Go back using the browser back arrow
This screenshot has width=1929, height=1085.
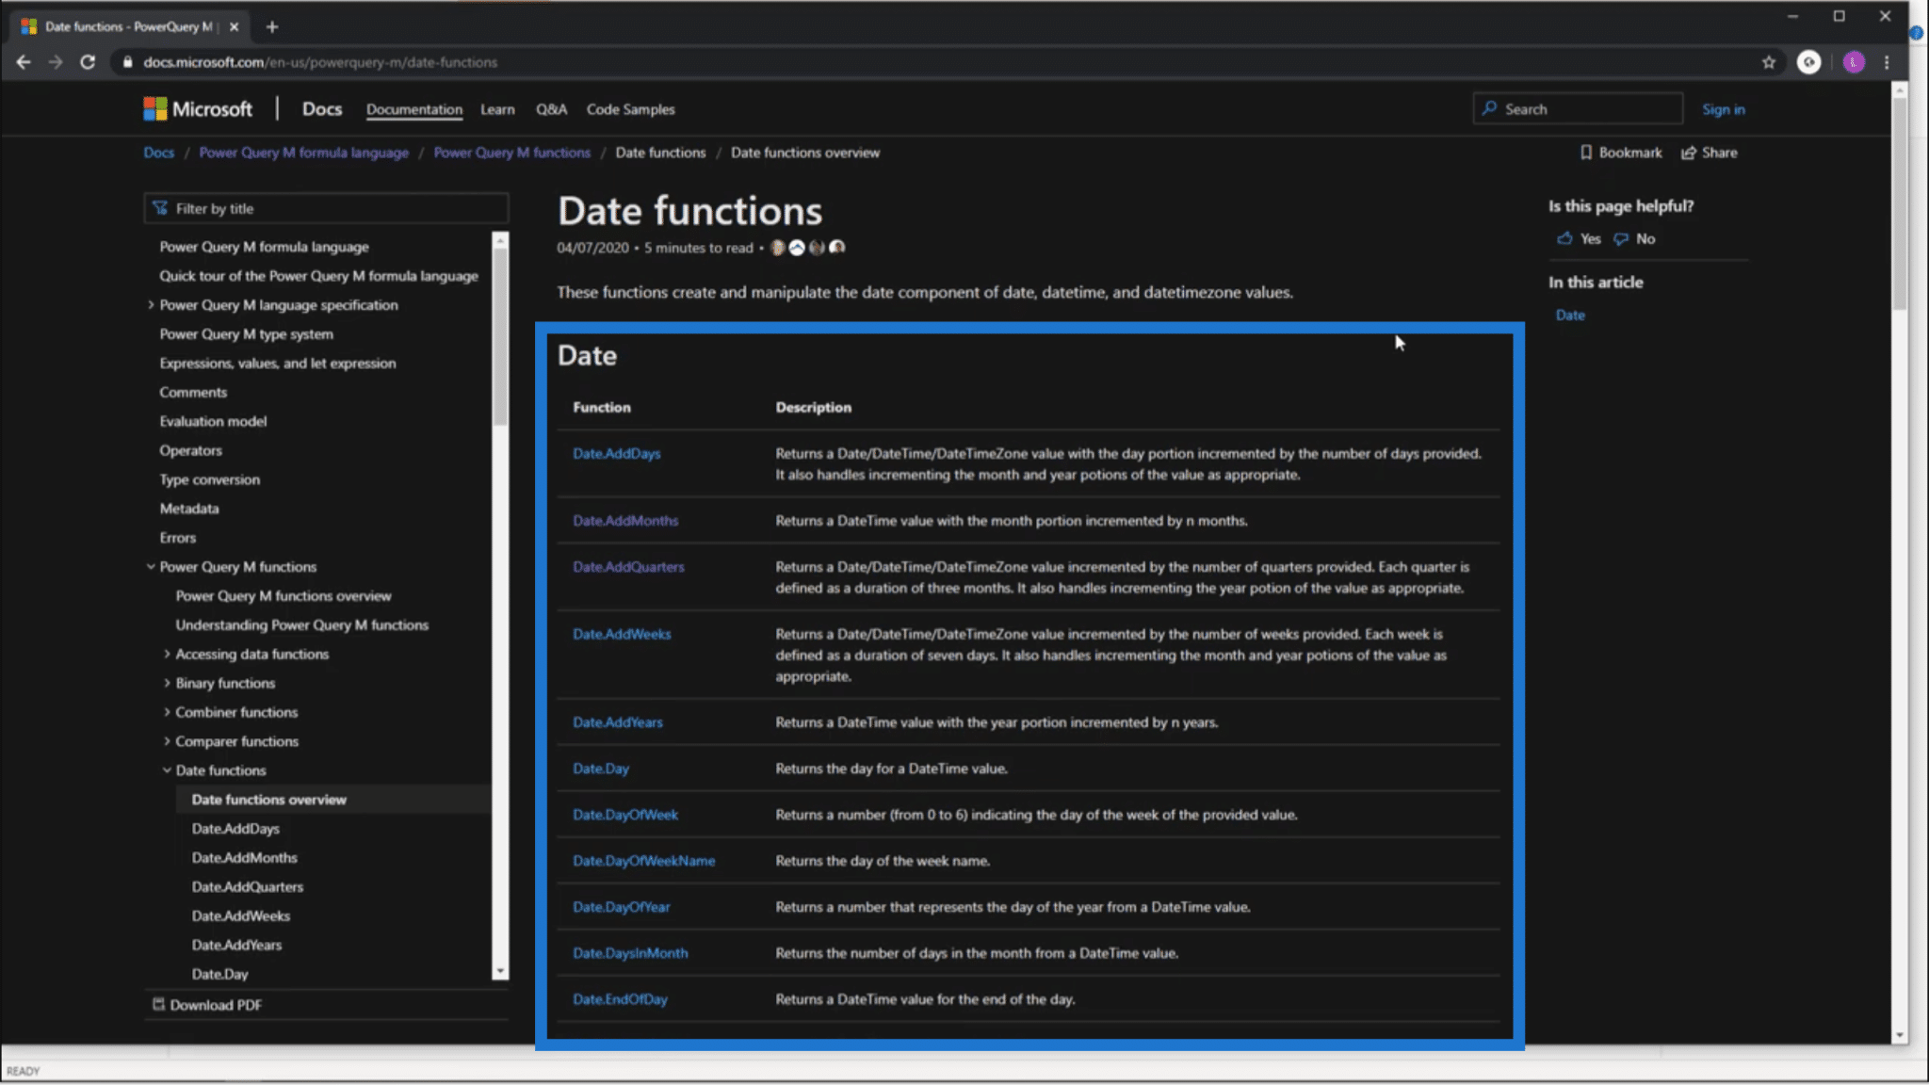[24, 62]
